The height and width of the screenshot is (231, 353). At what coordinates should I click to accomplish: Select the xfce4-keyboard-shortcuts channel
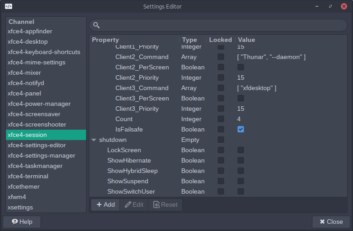tap(44, 52)
